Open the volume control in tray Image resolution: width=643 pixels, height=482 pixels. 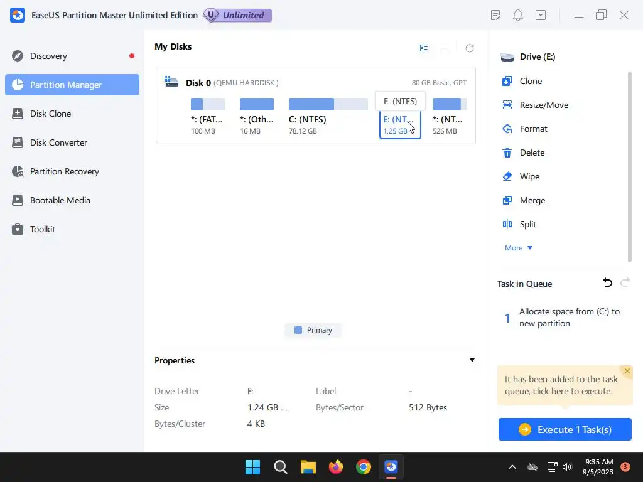click(x=567, y=467)
